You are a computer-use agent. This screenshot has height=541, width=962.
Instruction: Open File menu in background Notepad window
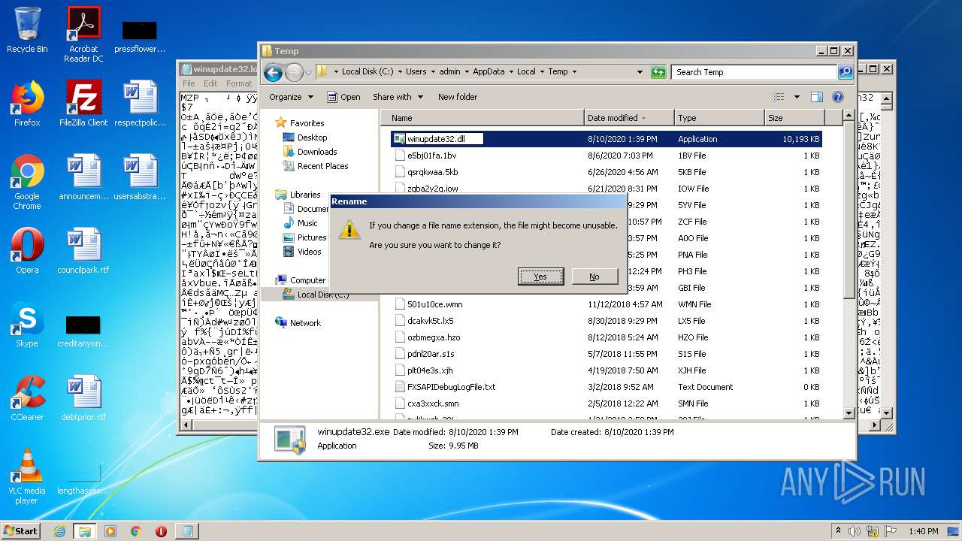pos(189,83)
